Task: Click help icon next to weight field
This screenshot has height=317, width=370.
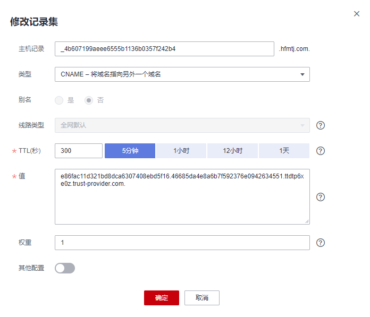Action: tap(320, 243)
